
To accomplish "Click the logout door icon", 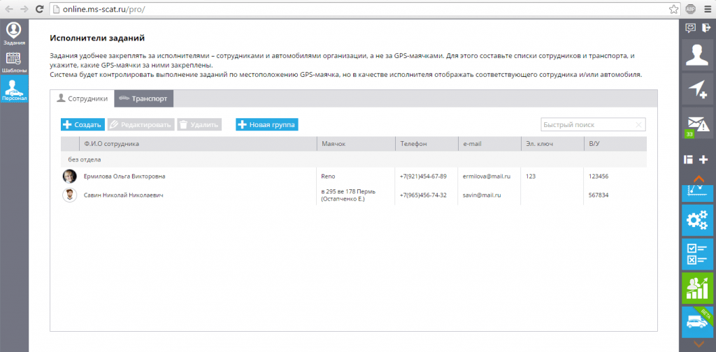I will (707, 28).
